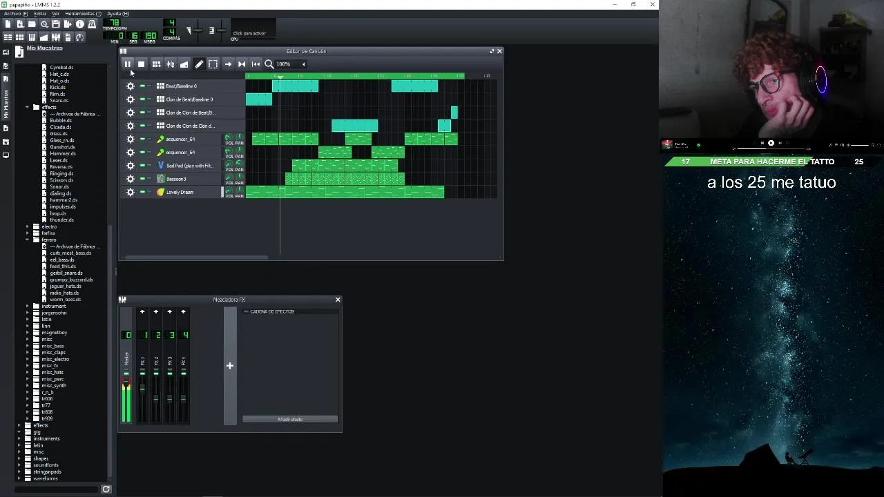Open the Editar menu
The height and width of the screenshot is (497, 884).
40,13
